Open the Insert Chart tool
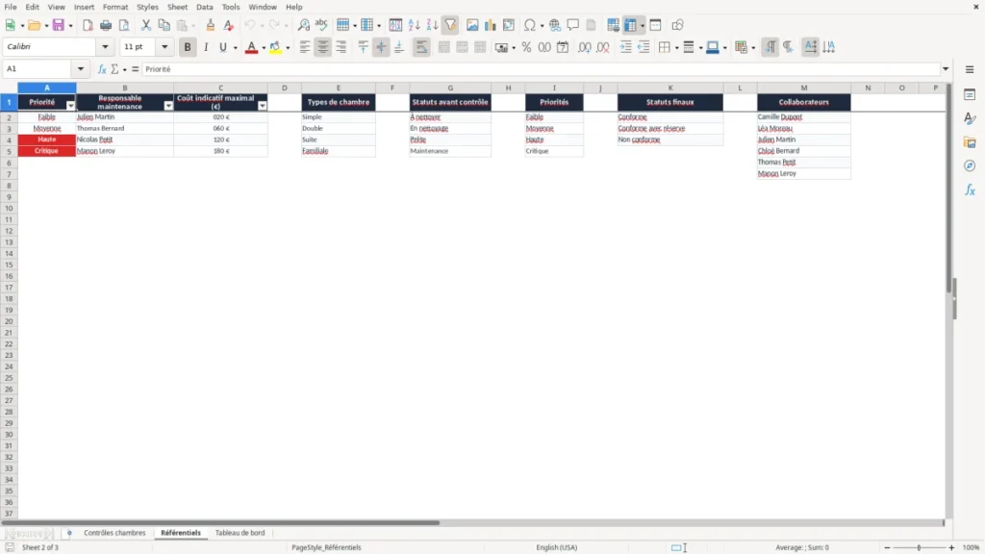Viewport: 985px width, 554px height. 490,25
